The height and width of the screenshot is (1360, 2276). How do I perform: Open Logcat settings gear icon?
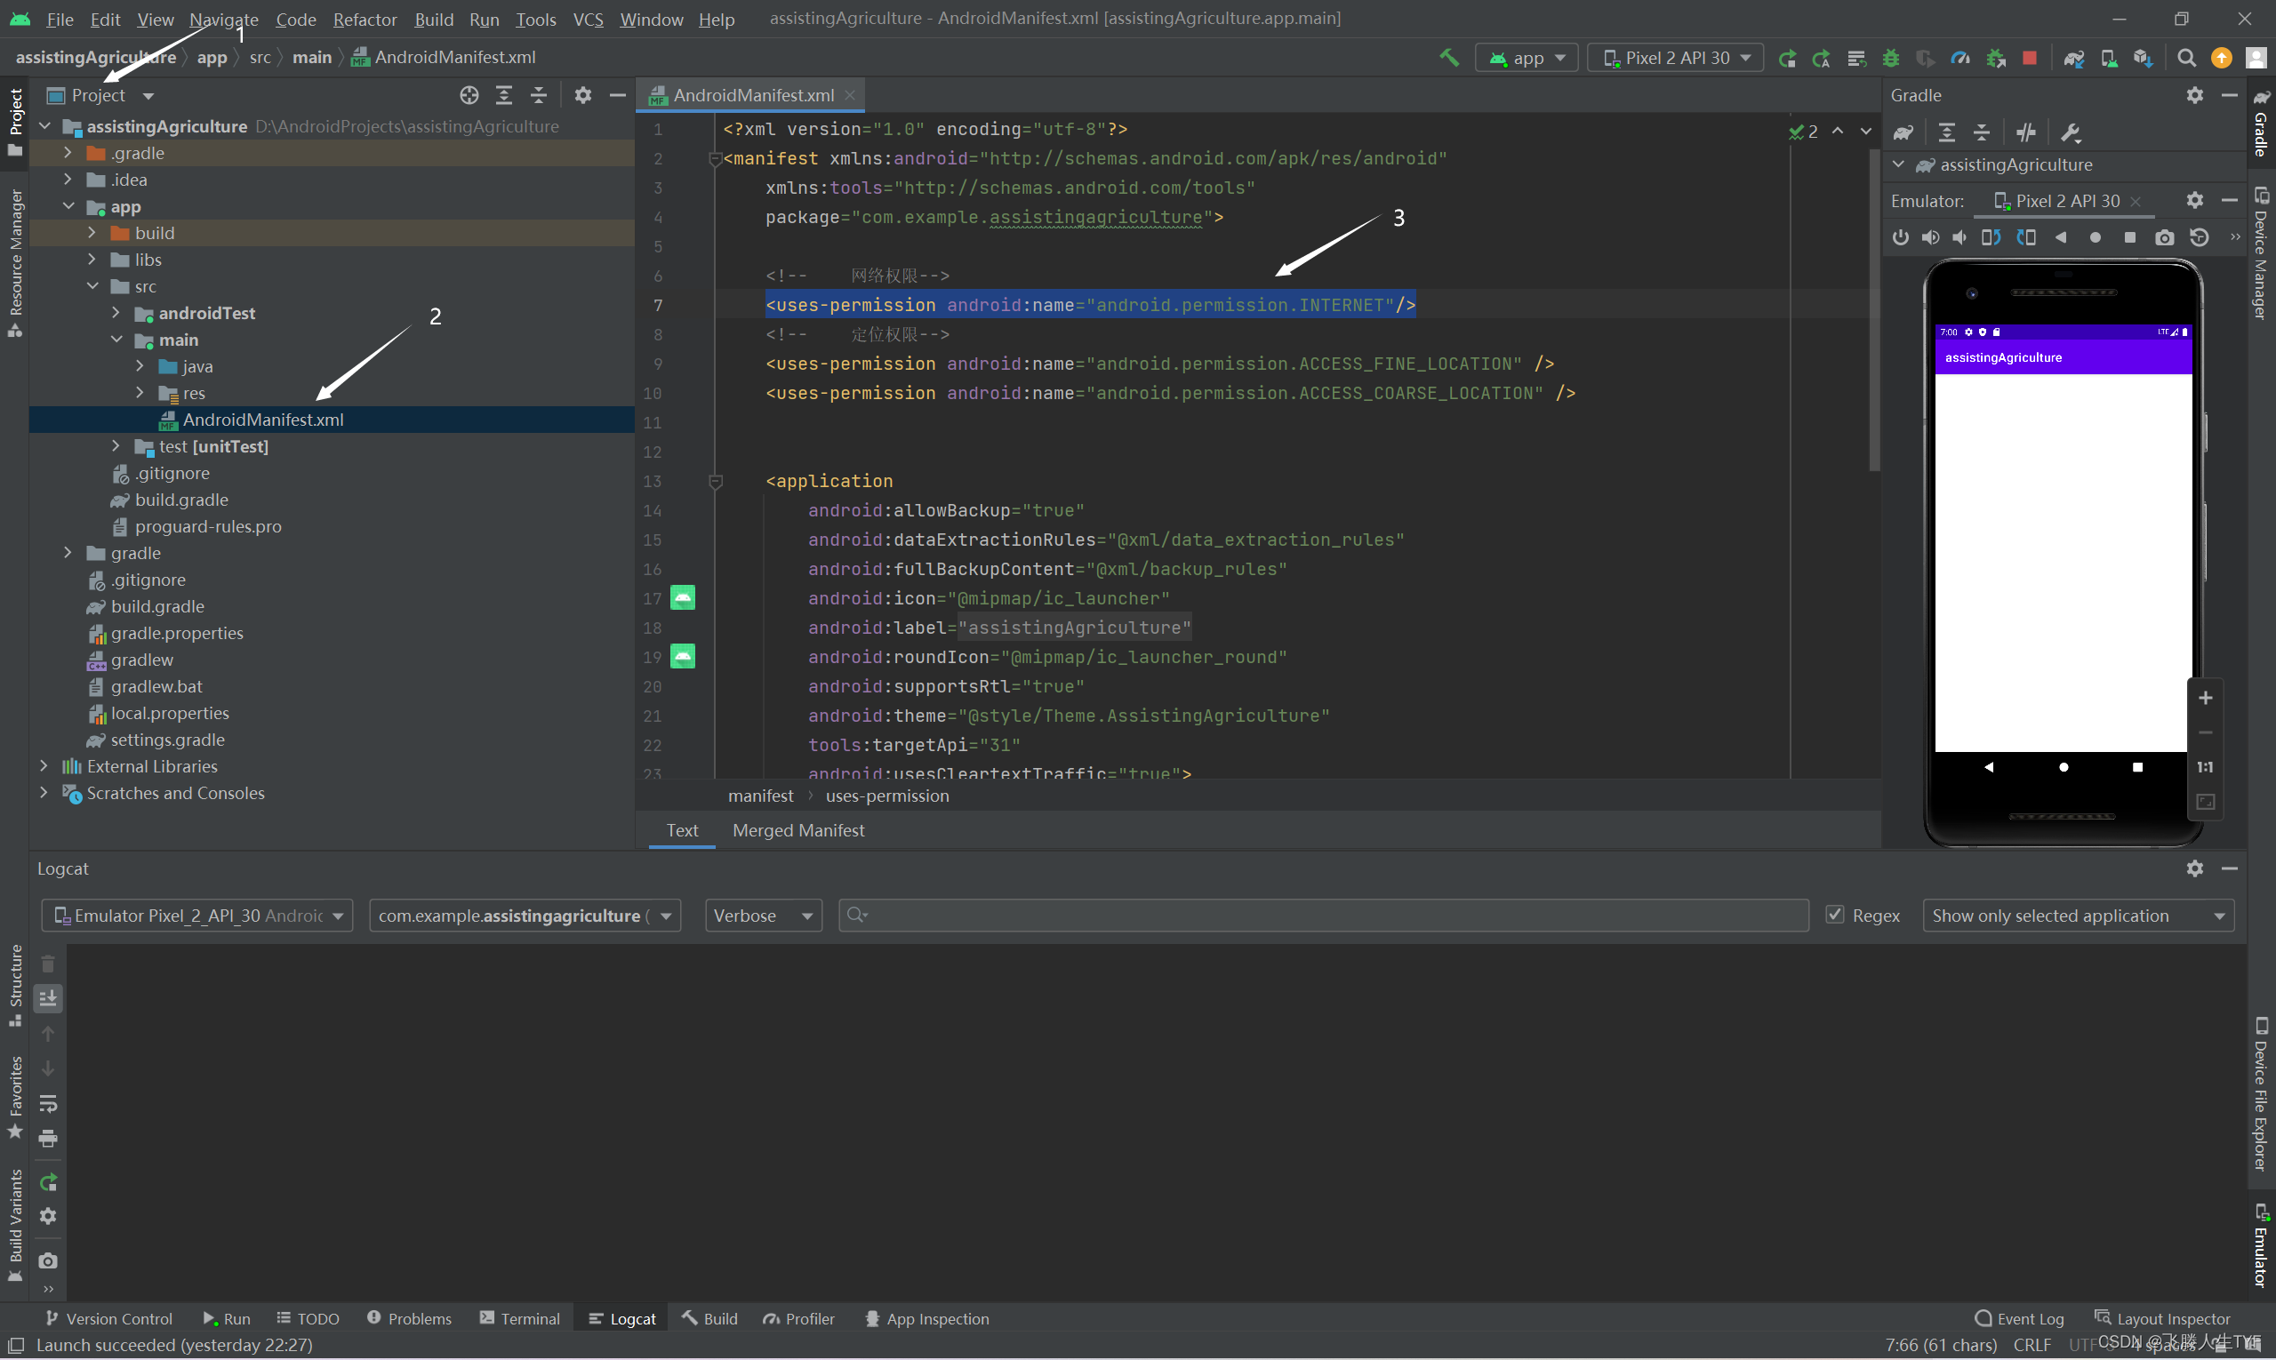click(x=2195, y=868)
